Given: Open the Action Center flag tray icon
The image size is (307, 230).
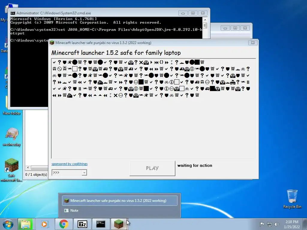Looking at the screenshot, I should (262, 224).
